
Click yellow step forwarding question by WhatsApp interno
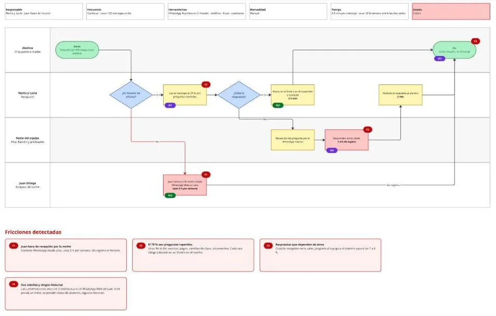tap(292, 140)
